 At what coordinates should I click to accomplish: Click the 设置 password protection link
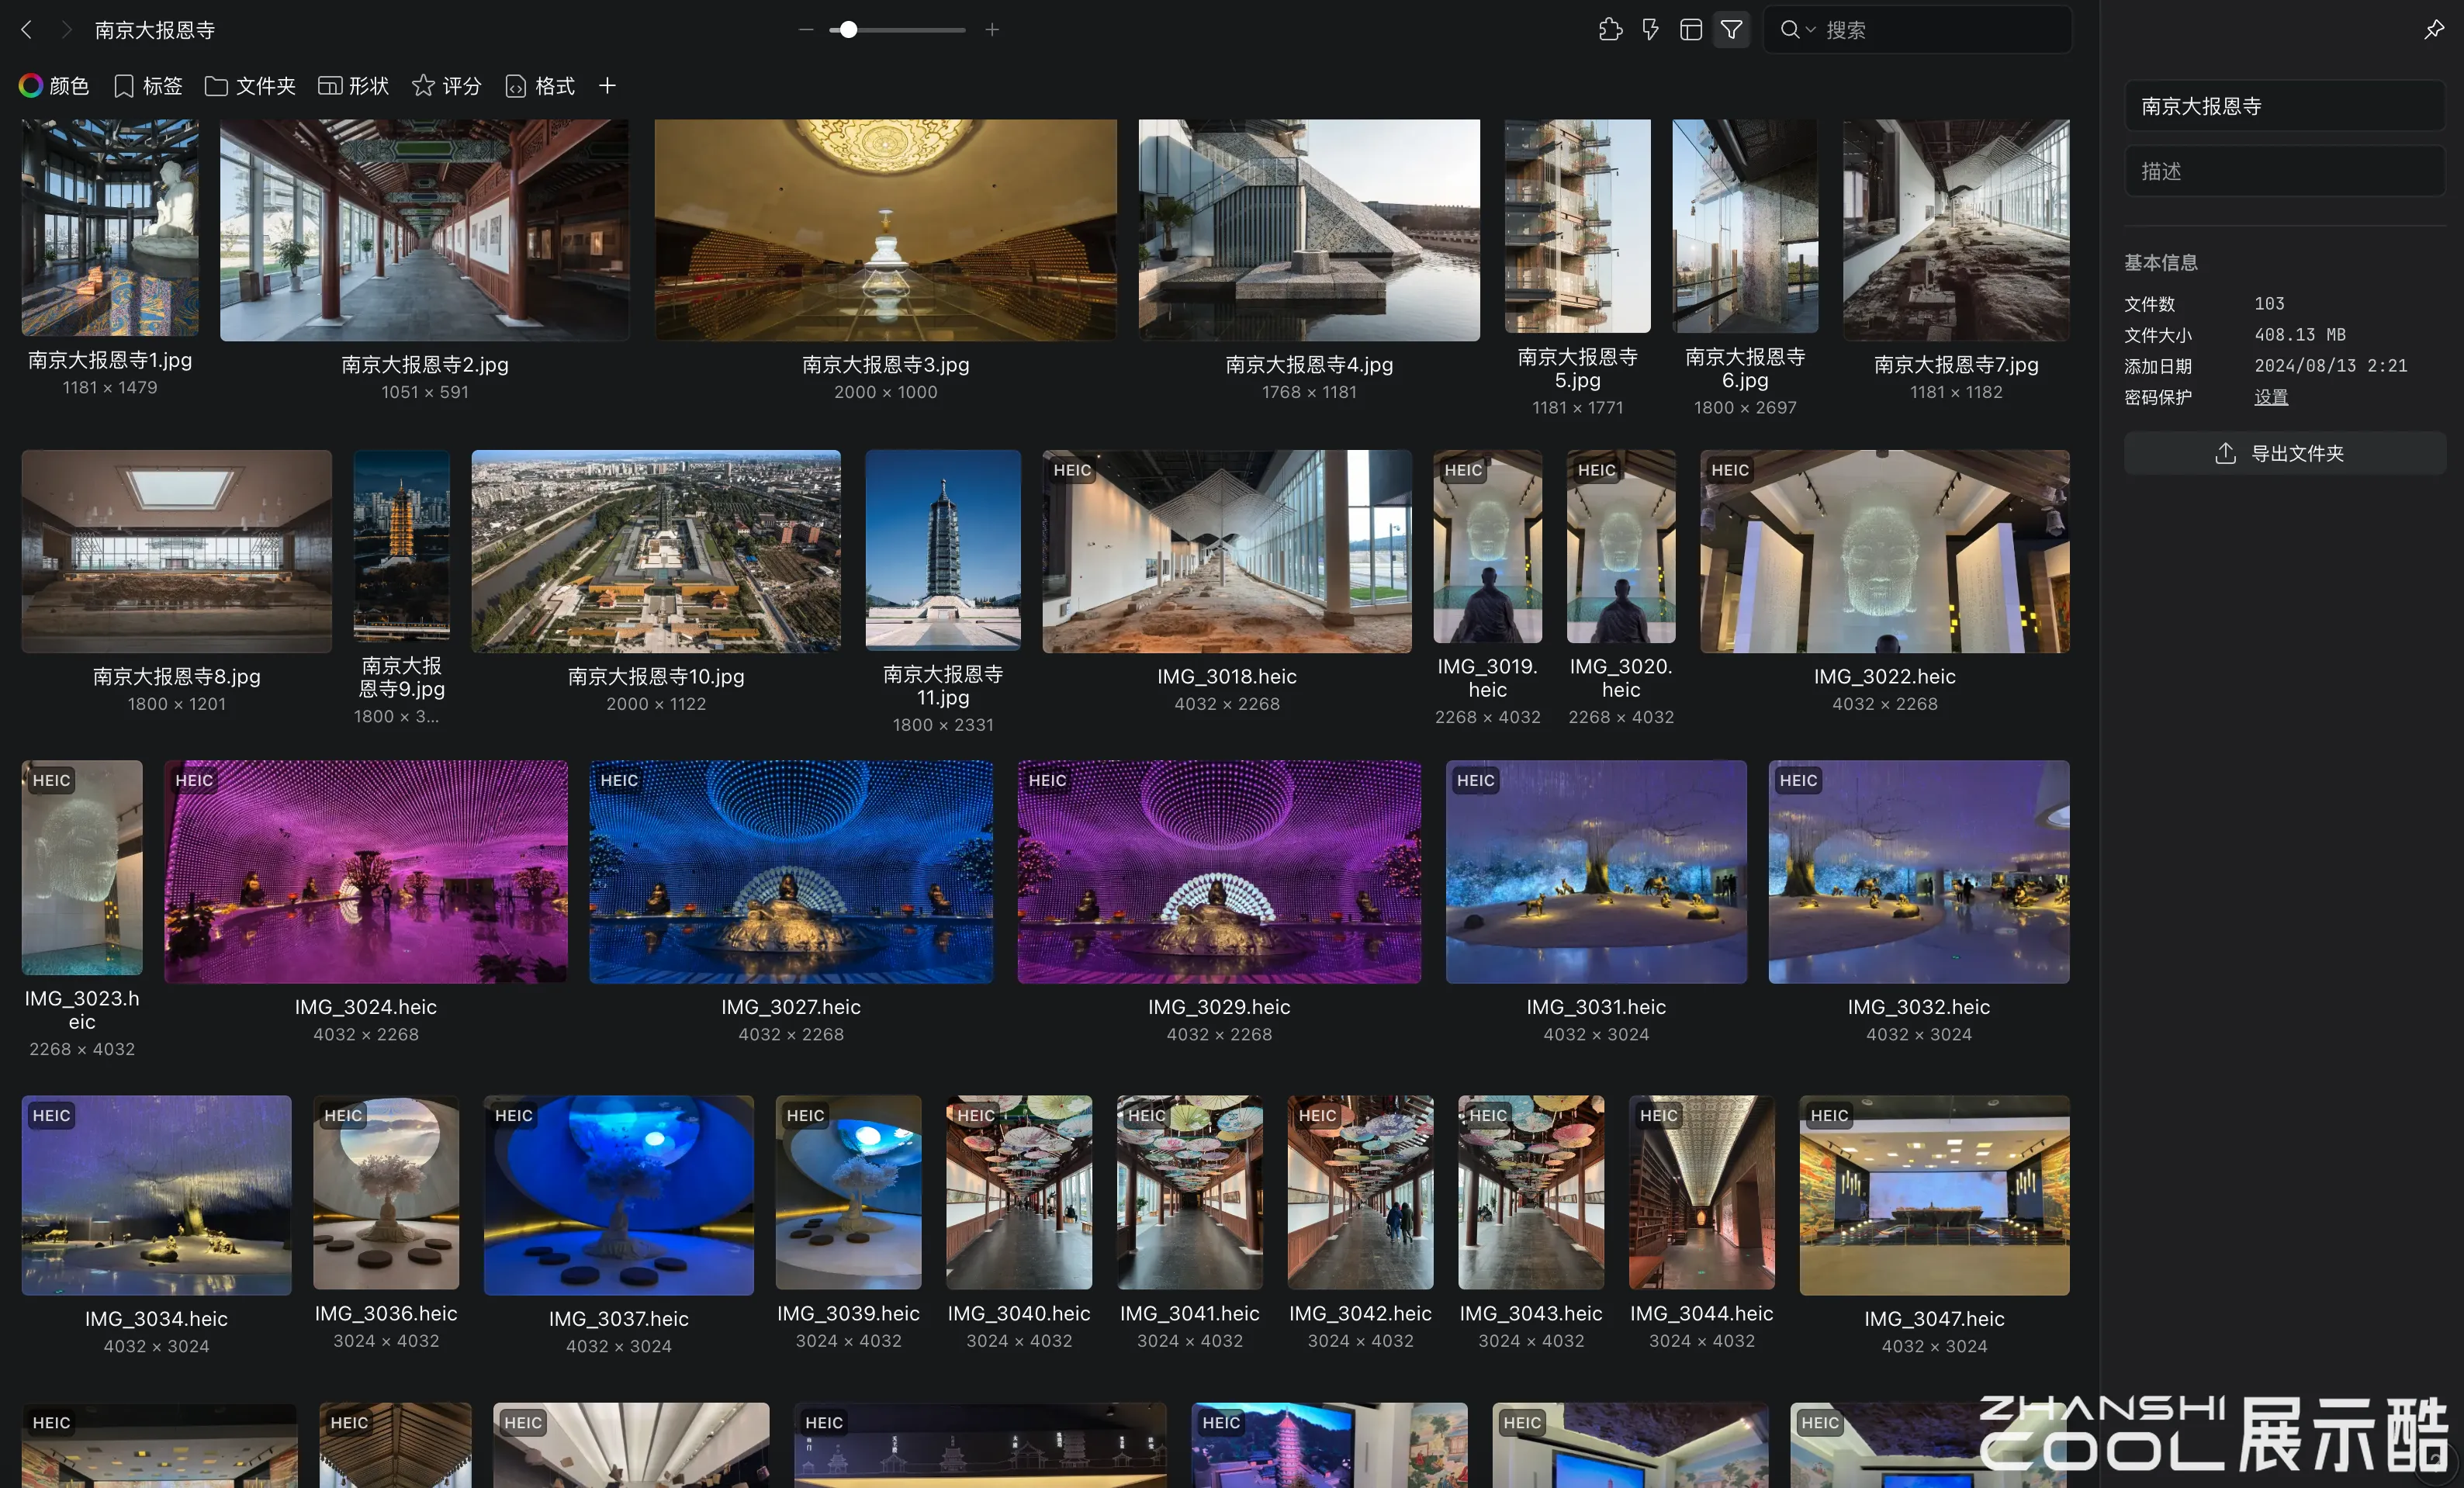tap(2270, 397)
